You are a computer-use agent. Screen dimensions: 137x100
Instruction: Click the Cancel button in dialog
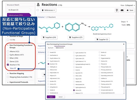point(61,97)
